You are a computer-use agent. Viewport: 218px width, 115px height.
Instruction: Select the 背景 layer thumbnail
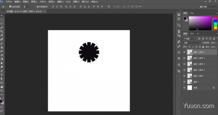[190, 88]
